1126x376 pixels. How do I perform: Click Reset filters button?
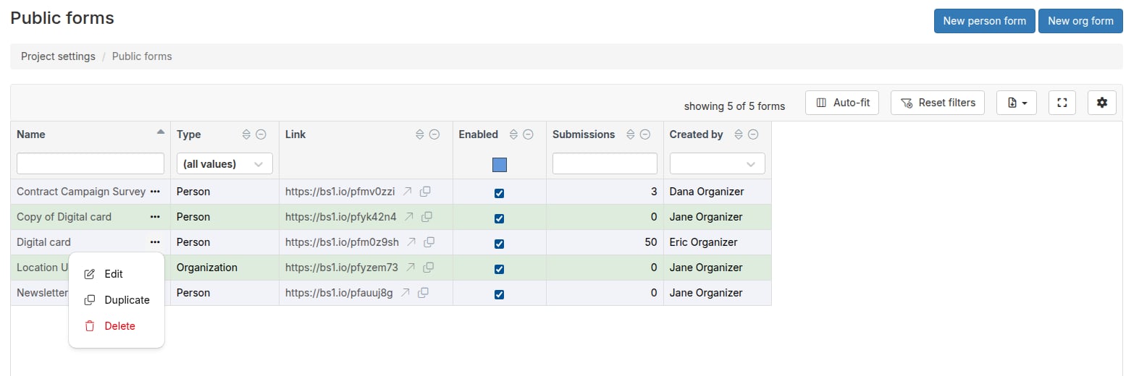coord(938,103)
